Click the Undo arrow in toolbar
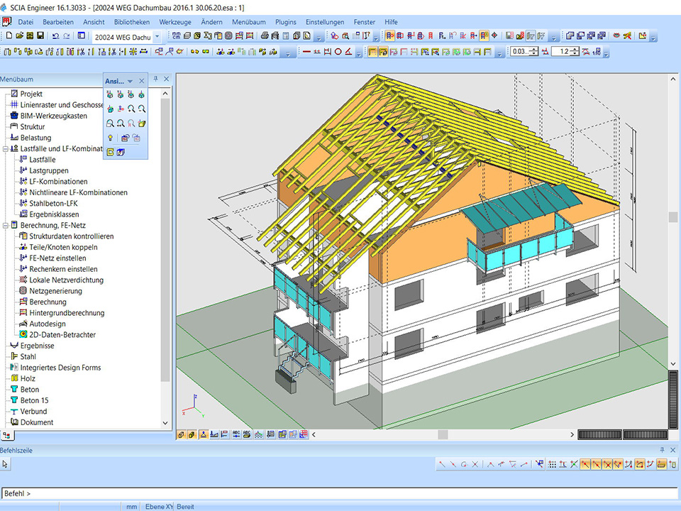 (56, 35)
